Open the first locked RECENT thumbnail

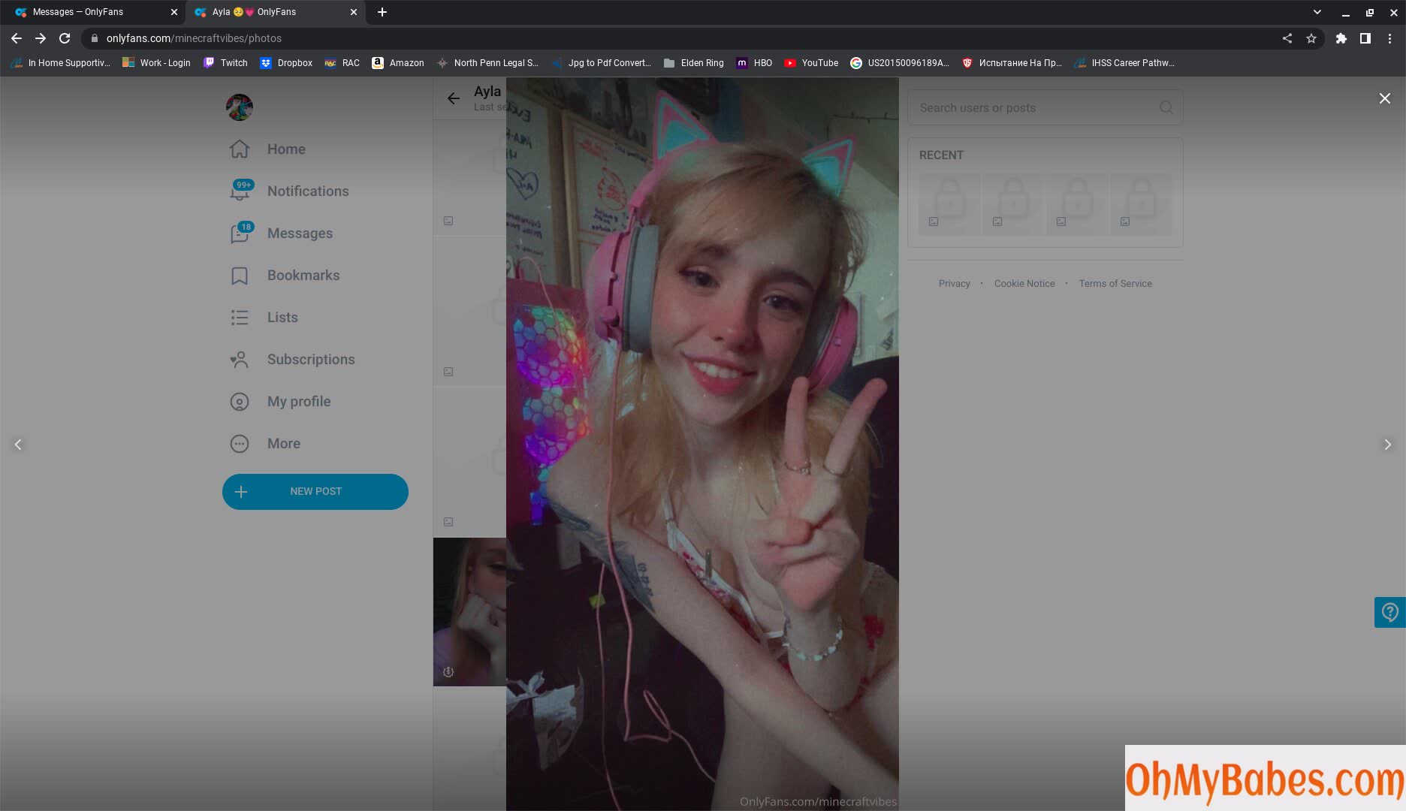coord(949,204)
